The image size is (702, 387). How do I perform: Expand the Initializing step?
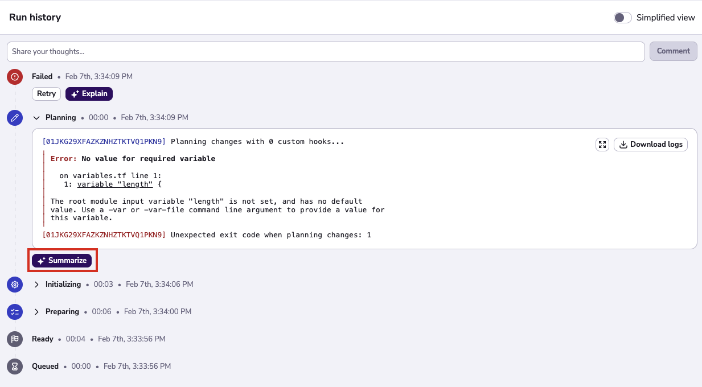[x=36, y=284]
